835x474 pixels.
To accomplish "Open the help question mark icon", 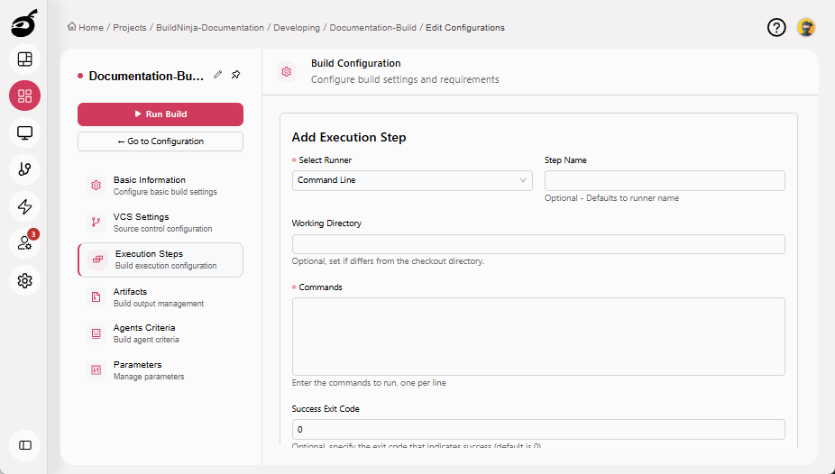I will (x=776, y=28).
